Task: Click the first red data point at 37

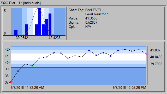Action: click(11, 82)
